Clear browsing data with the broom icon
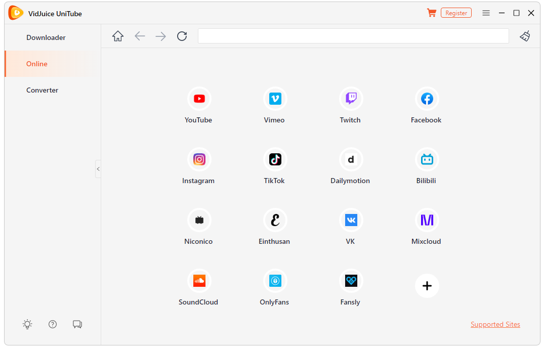Viewport: 541px width, 348px height. [525, 36]
